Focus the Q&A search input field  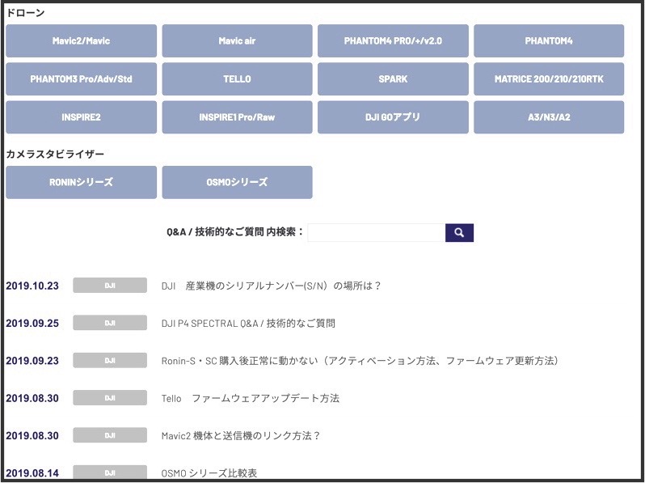376,232
